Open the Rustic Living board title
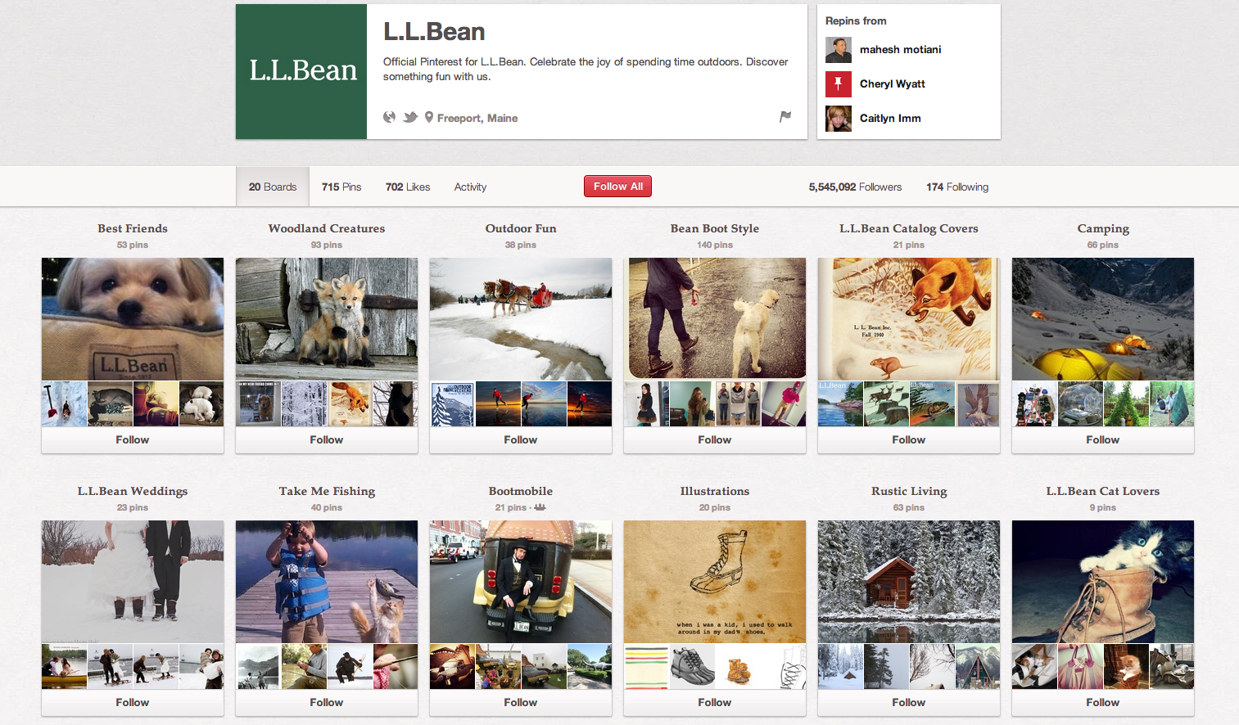Screen dimensions: 1239x725 [x=909, y=491]
